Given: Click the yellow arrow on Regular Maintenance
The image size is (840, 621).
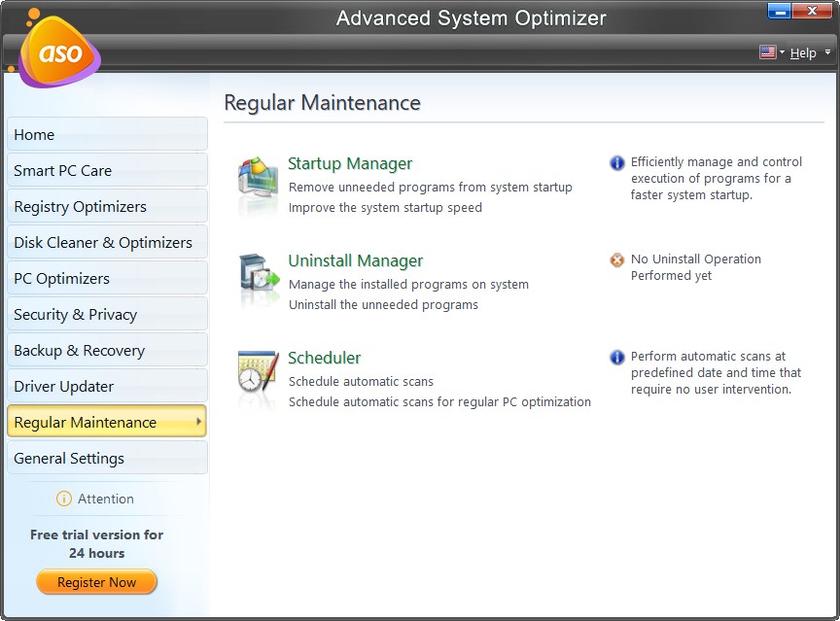Looking at the screenshot, I should [x=198, y=422].
